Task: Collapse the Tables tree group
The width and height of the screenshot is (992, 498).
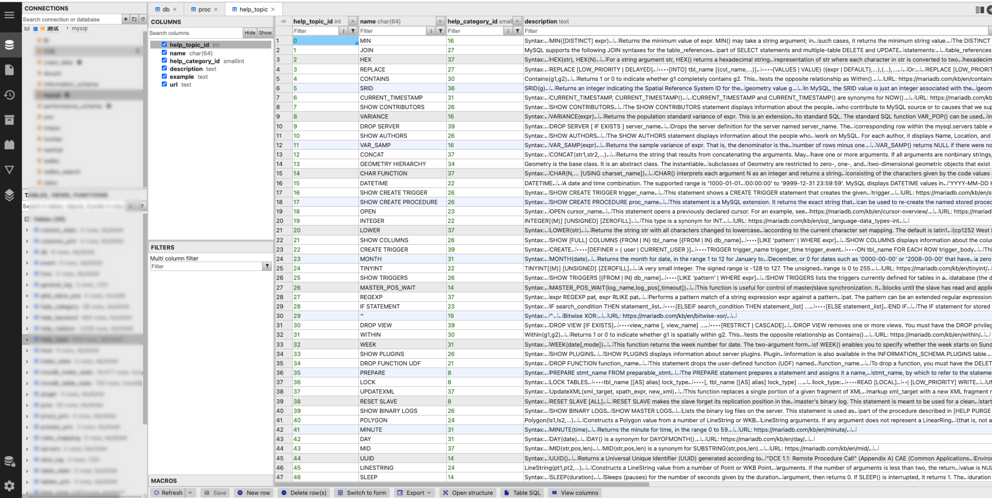Action: 27,219
